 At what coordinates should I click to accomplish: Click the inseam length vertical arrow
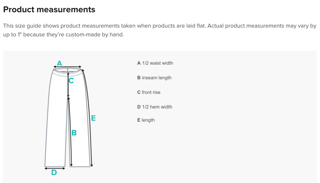[69, 132]
